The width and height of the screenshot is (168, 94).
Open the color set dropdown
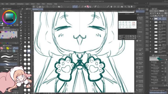tap(7, 30)
